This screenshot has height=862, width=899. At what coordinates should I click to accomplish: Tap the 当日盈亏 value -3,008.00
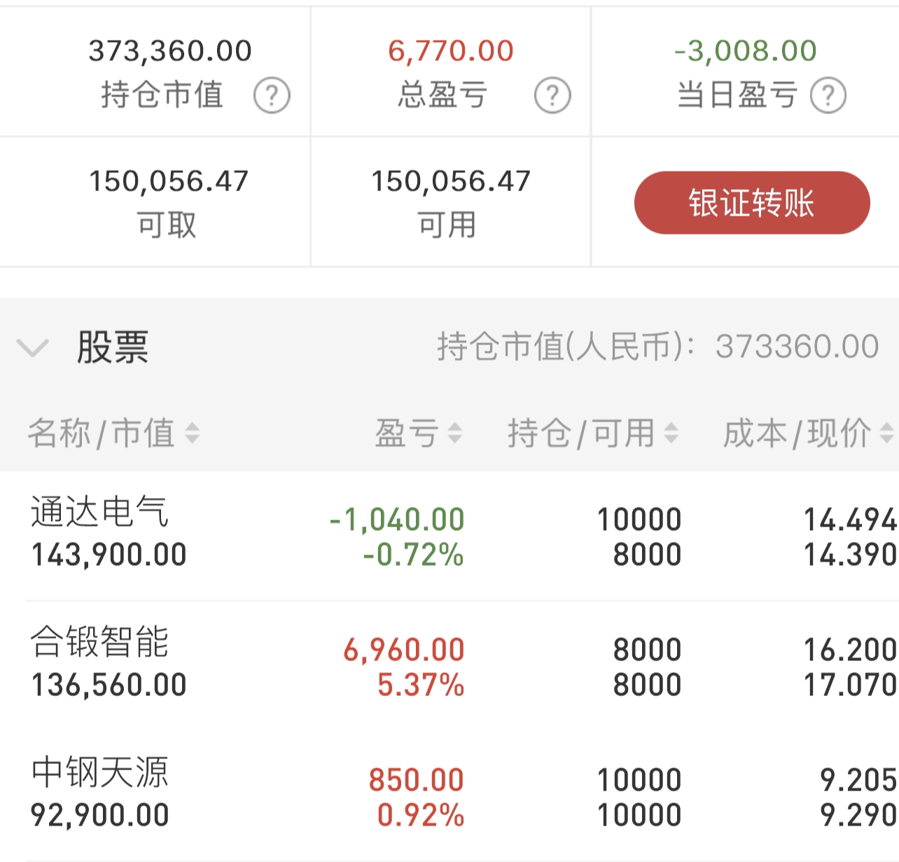(746, 51)
